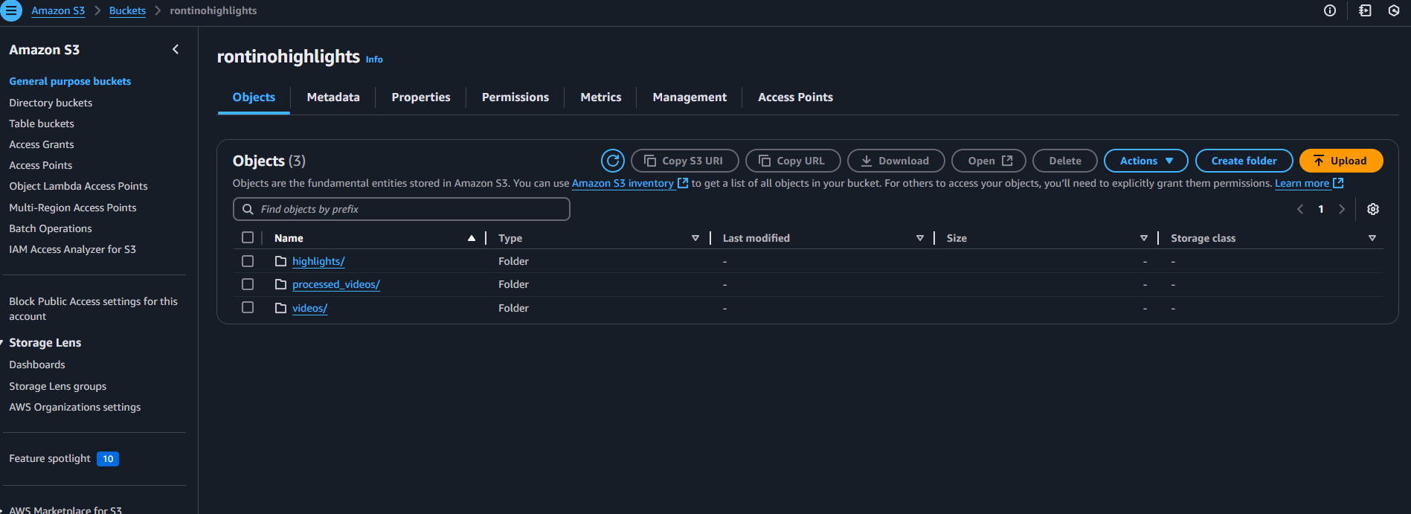Go to Amazon S3 breadcrumb
The height and width of the screenshot is (514, 1411).
(x=58, y=11)
